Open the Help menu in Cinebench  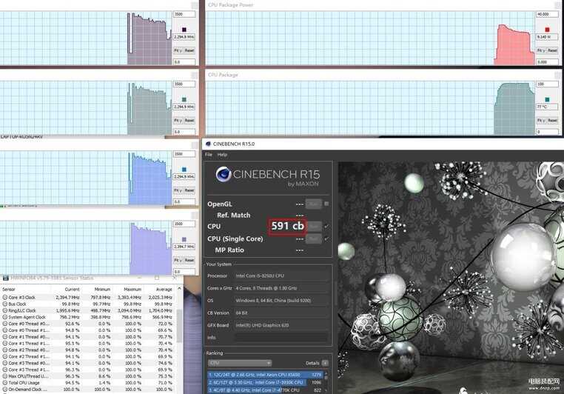(222, 155)
